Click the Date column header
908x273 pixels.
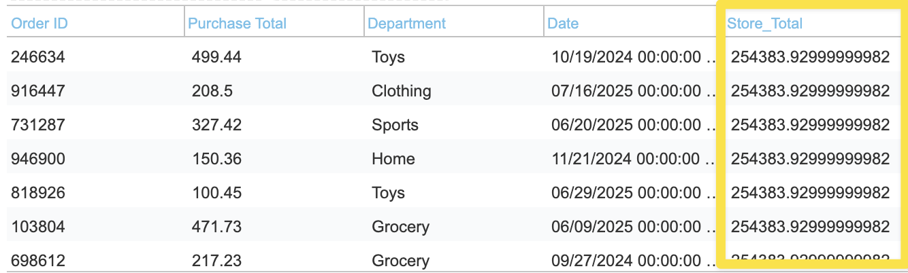click(563, 23)
